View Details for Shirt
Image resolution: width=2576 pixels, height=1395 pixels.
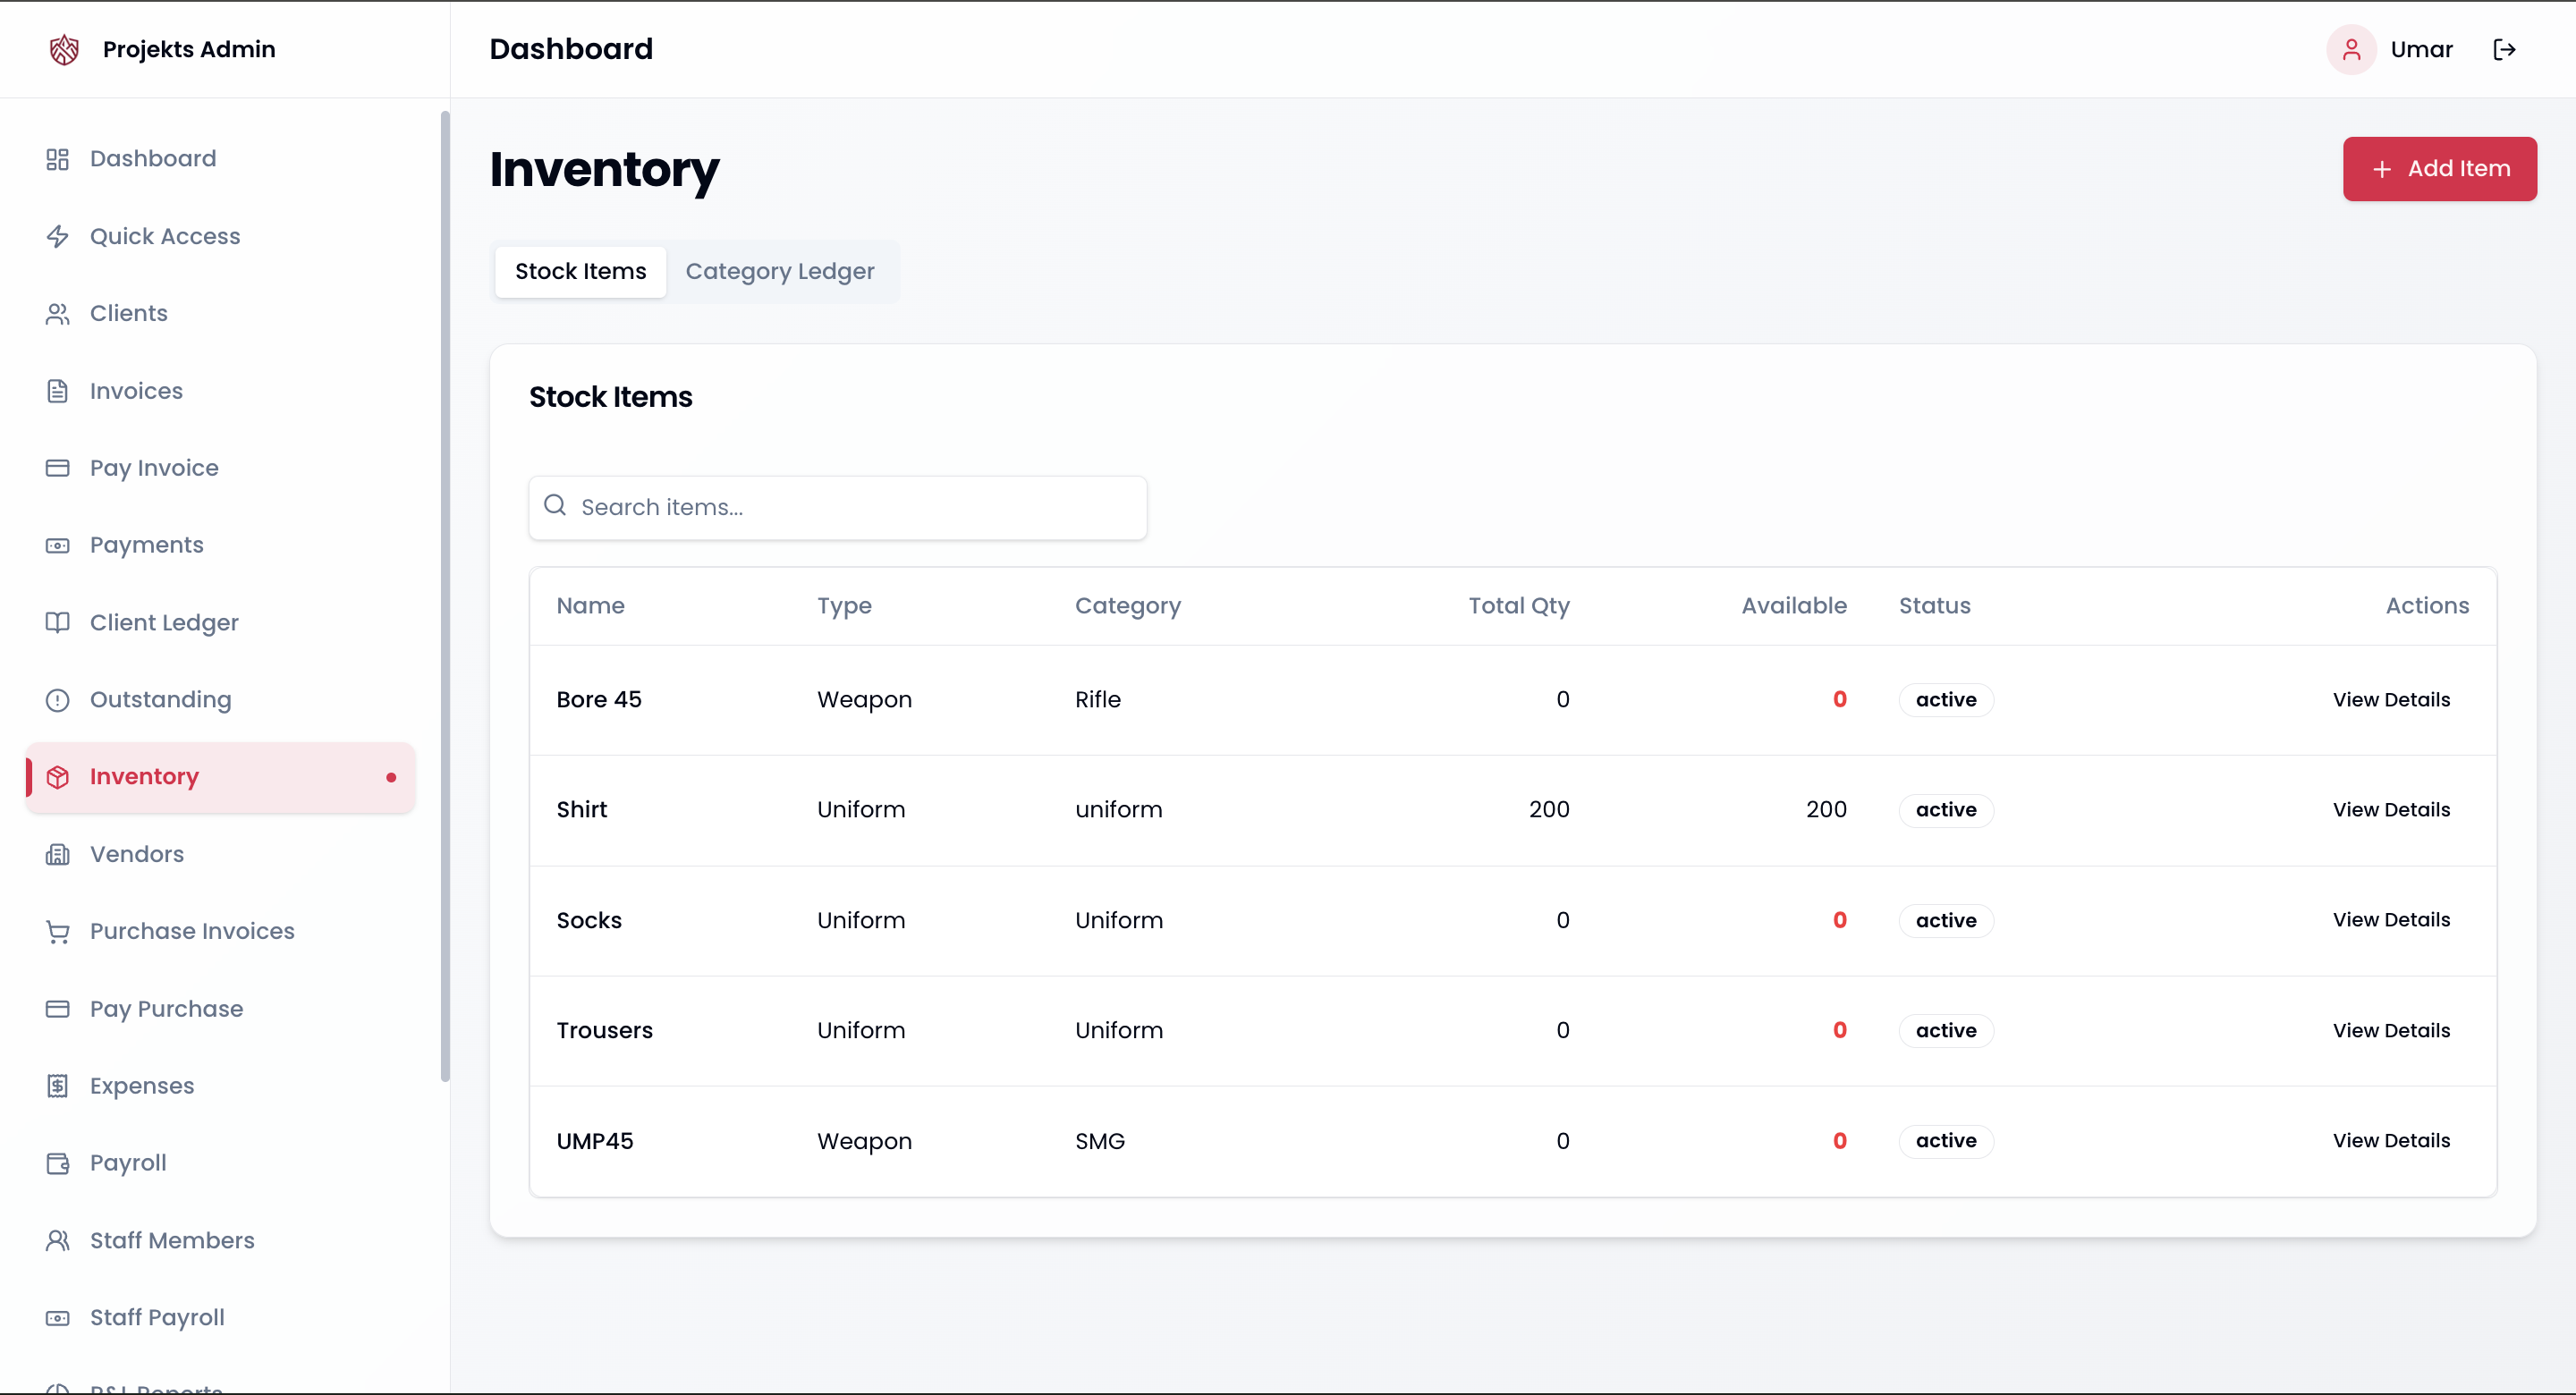(2391, 810)
